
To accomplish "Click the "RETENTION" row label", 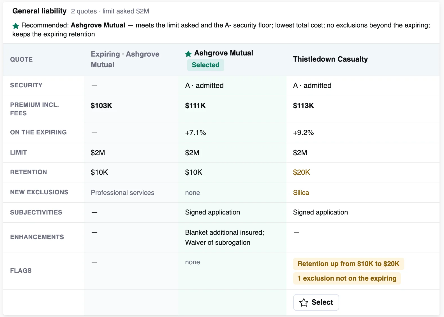I will pos(29,172).
